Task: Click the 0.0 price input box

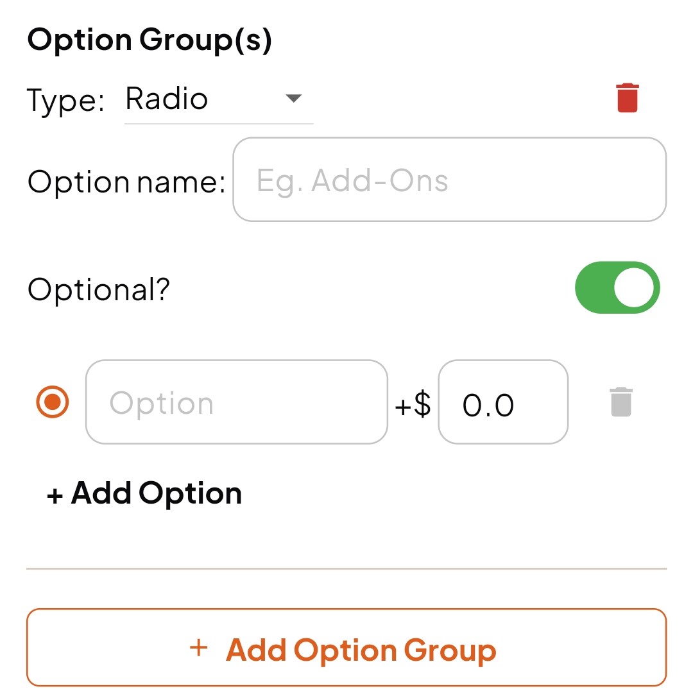Action: click(503, 402)
